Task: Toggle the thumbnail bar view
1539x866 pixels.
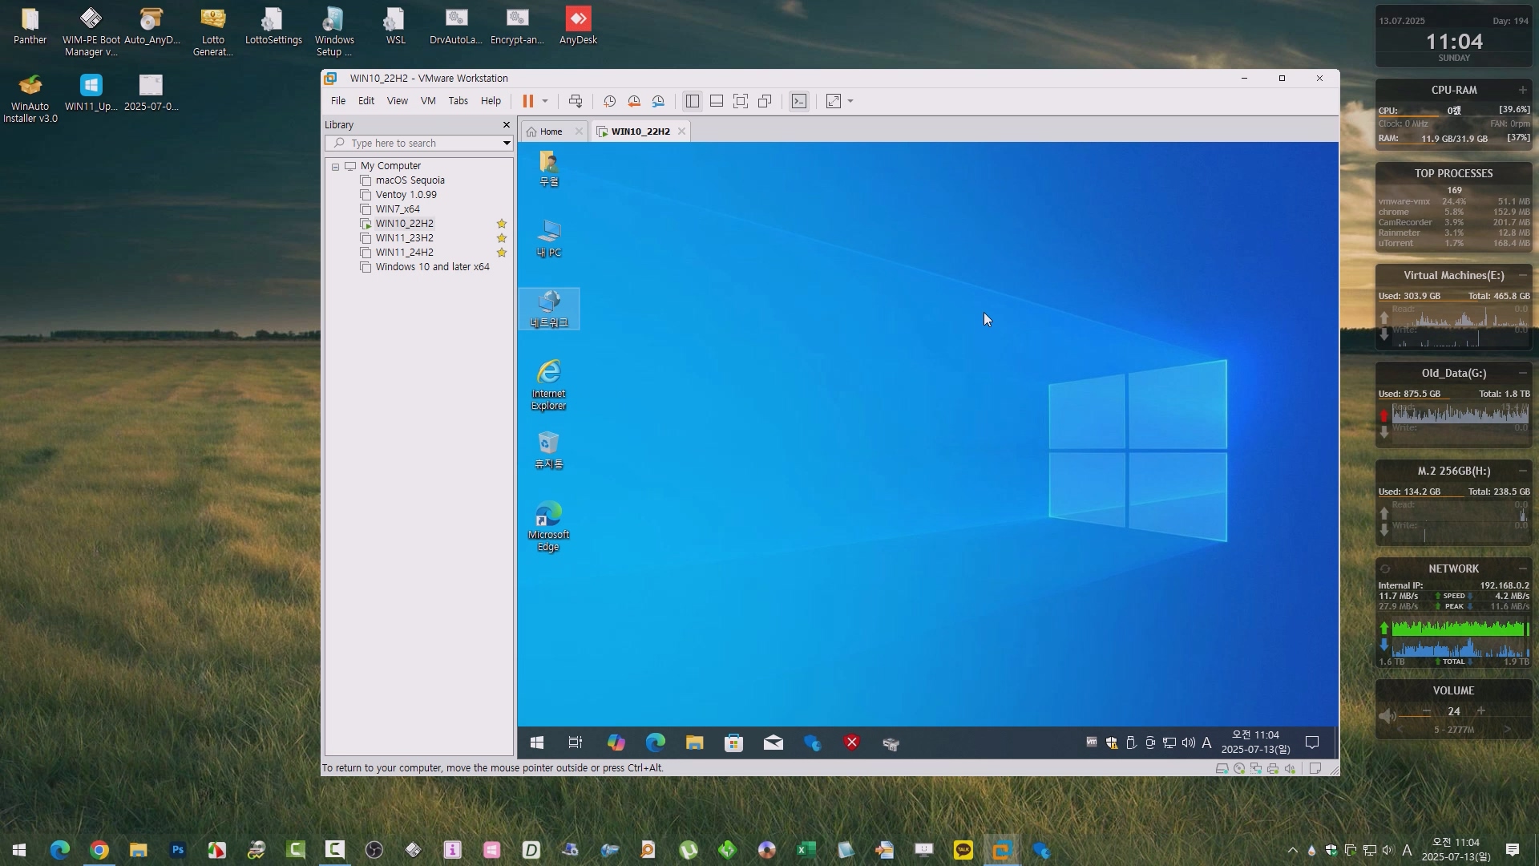Action: tap(717, 101)
